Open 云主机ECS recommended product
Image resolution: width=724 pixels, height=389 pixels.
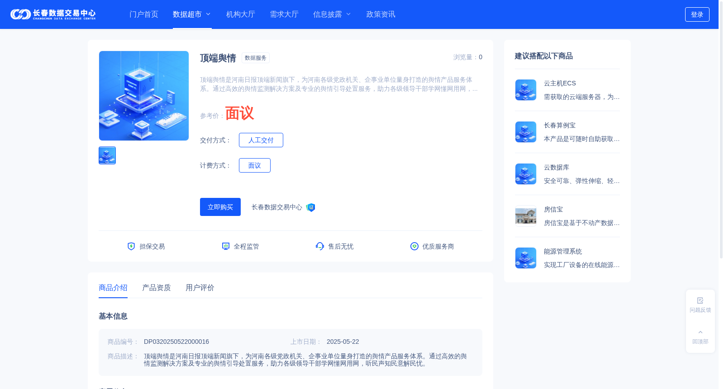click(x=560, y=83)
